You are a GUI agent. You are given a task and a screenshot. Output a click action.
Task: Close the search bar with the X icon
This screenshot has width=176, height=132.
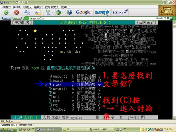171,18
